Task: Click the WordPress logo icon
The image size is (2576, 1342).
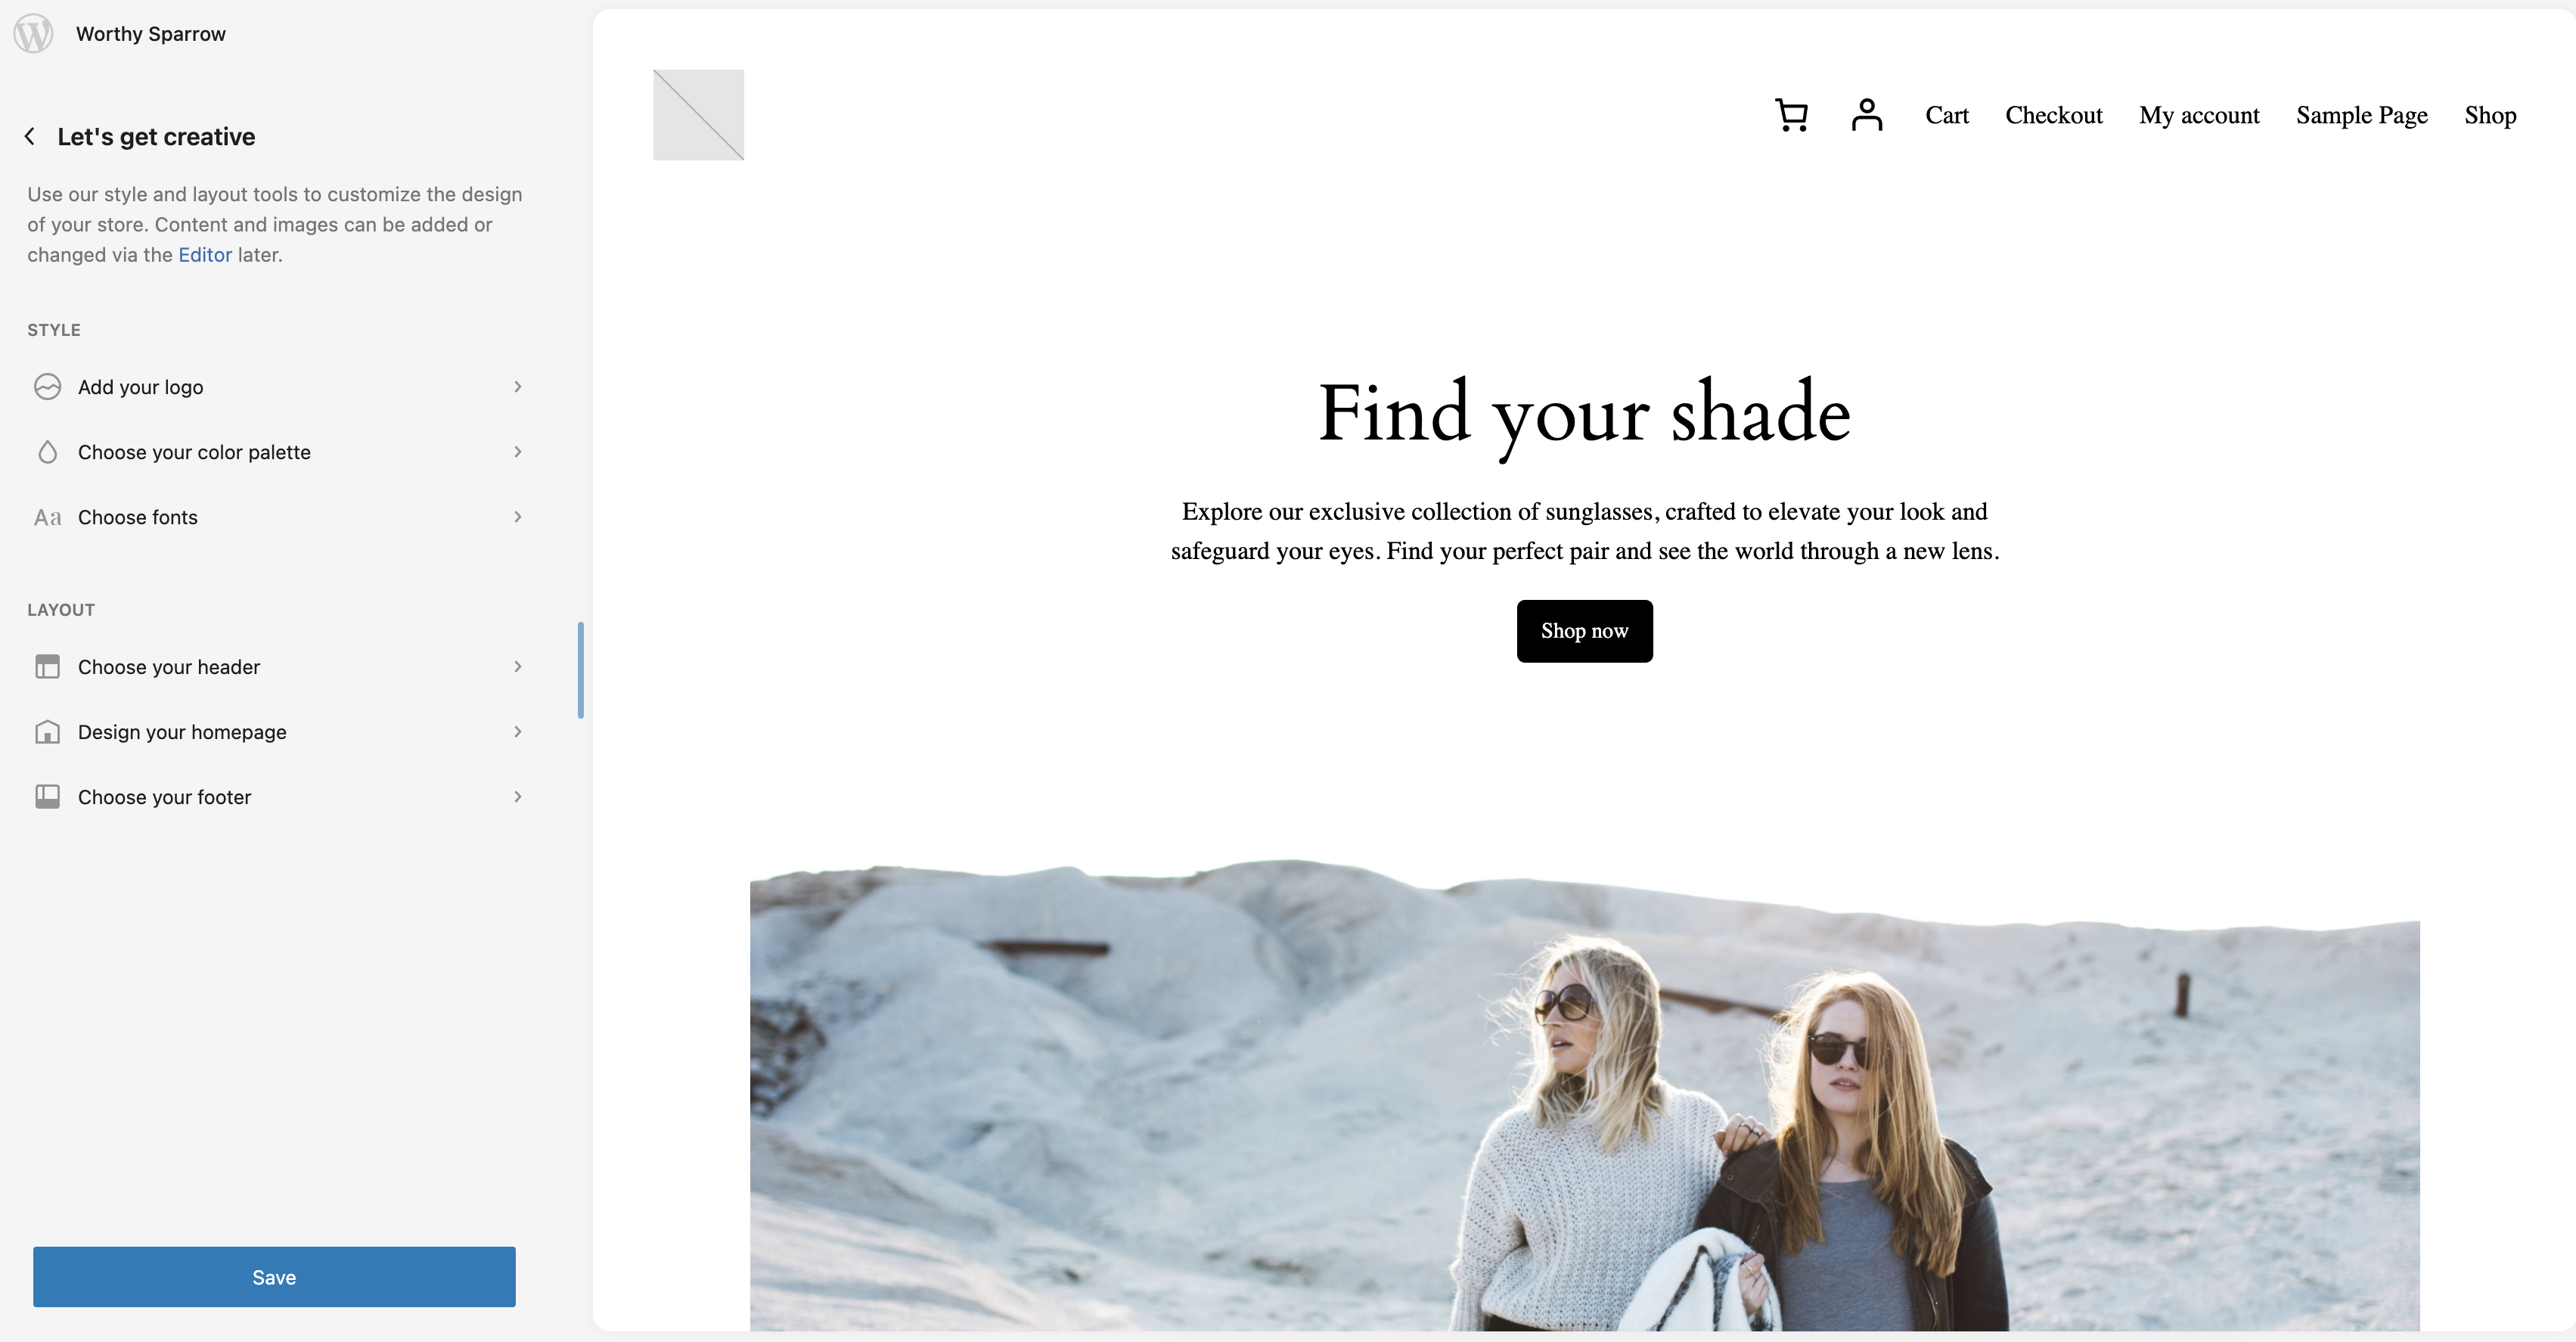Action: pyautogui.click(x=33, y=33)
